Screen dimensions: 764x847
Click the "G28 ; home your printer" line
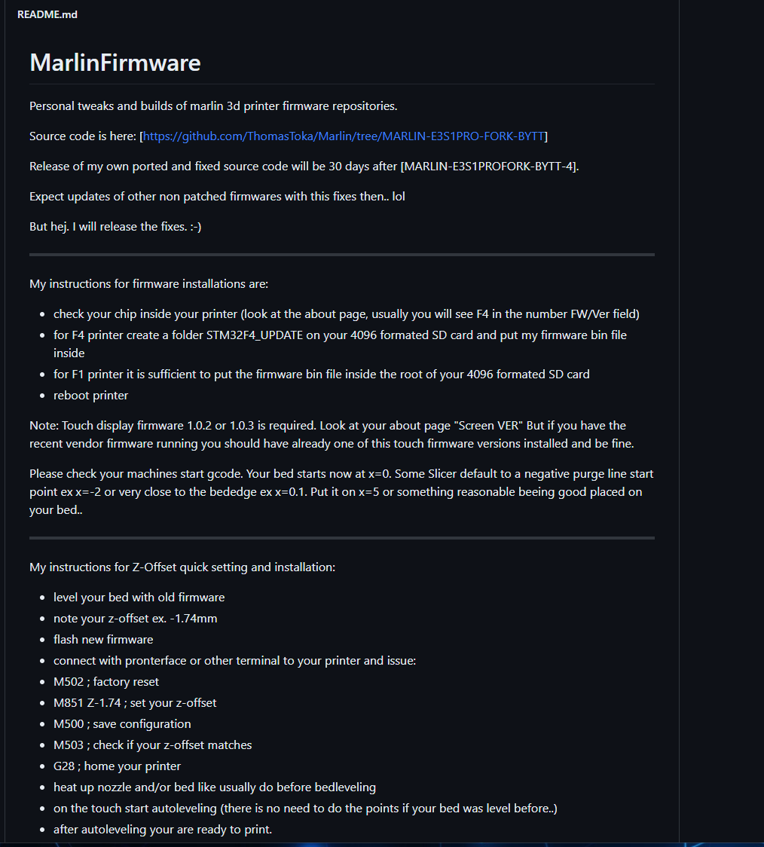point(117,766)
